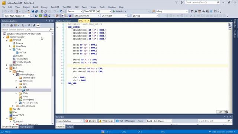The image size is (238, 134).
Task: Click the zoom magnifier icon in the editor corner
Action: click(x=226, y=112)
